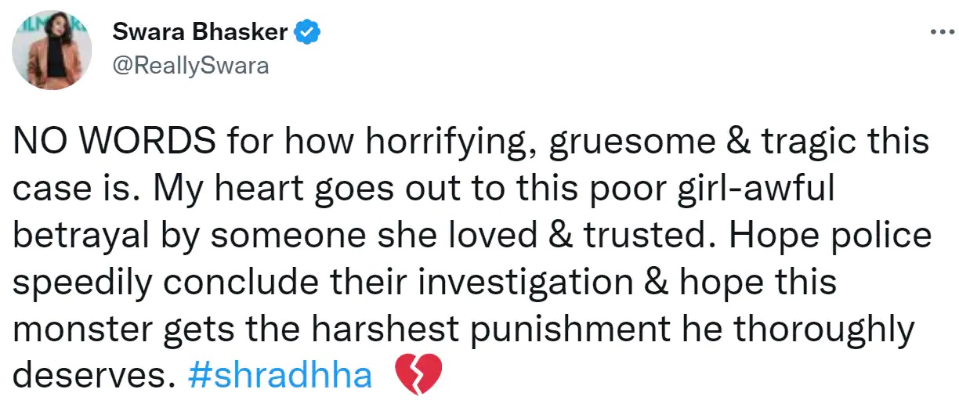
Task: Open the #shradhha hashtag
Action: (280, 377)
